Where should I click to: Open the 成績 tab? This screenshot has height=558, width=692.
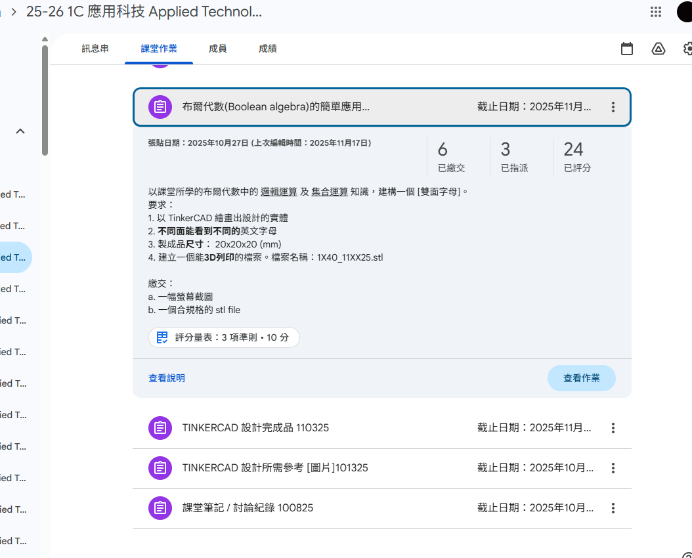point(267,49)
